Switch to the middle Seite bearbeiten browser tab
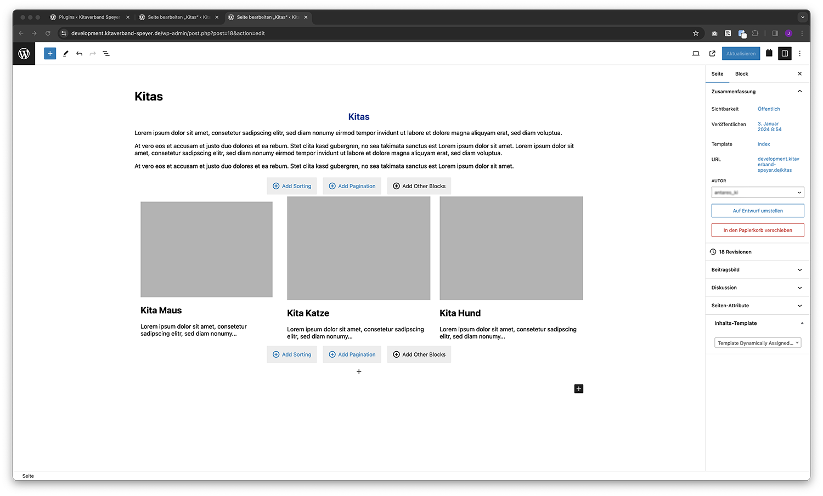Screen dimensions: 823x496 tap(178, 17)
